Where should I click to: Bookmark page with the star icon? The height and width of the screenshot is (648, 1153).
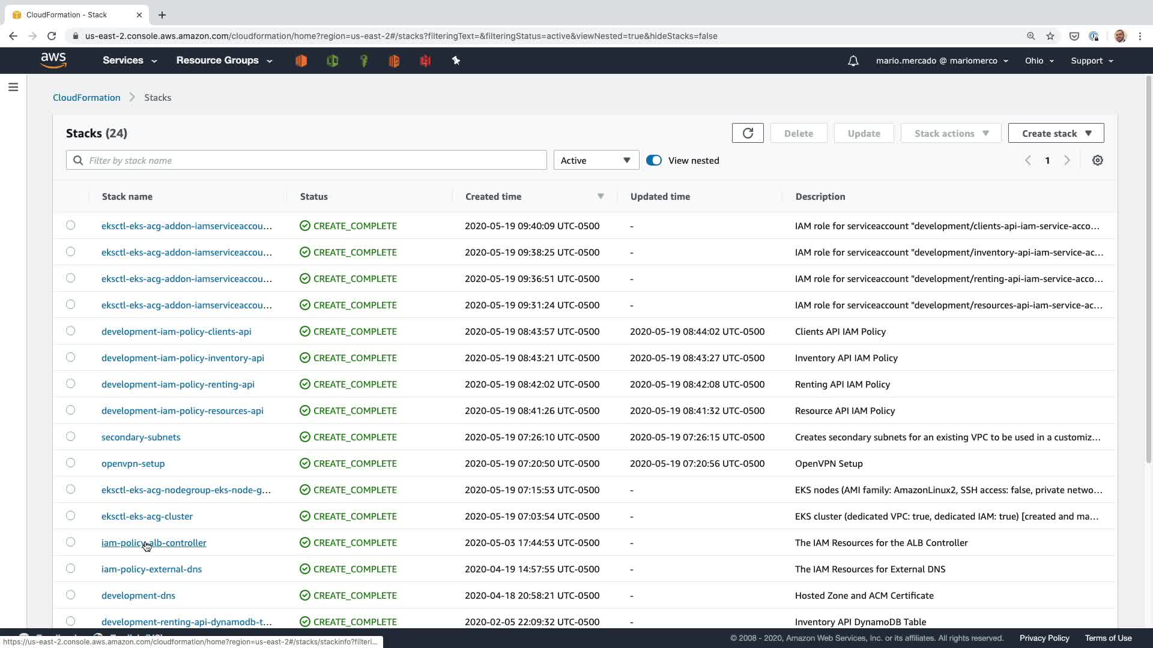click(1050, 36)
